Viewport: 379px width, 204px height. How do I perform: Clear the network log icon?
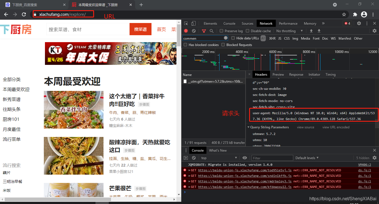pyautogui.click(x=194, y=31)
